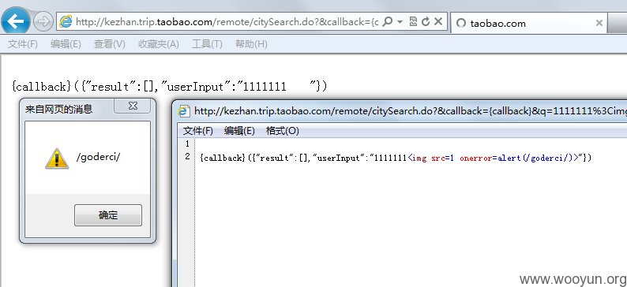Toggle the compatibility view icon
The image size is (627, 287).
click(414, 22)
